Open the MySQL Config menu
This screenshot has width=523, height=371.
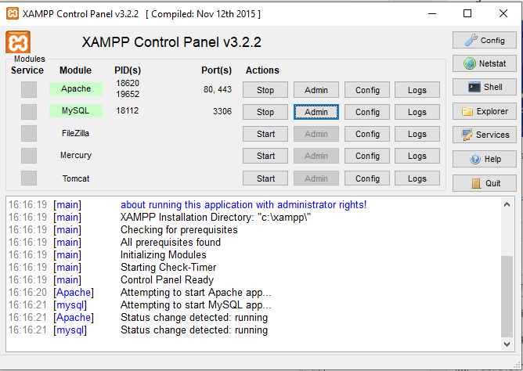(x=367, y=112)
